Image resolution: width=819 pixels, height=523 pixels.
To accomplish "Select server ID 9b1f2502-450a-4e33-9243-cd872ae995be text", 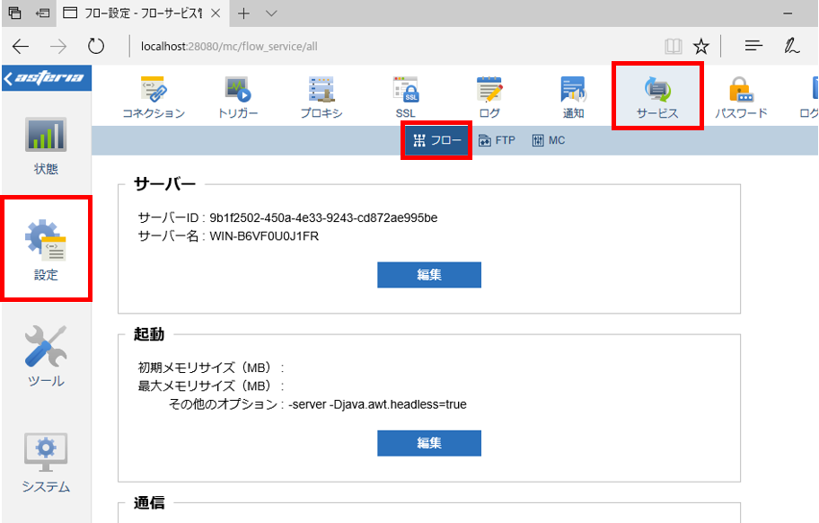I will pyautogui.click(x=323, y=217).
